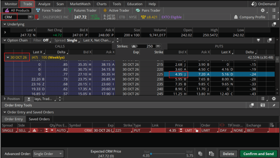Open the order Type PUT dropdown
This screenshot has width=280, height=158.
(x=142, y=130)
